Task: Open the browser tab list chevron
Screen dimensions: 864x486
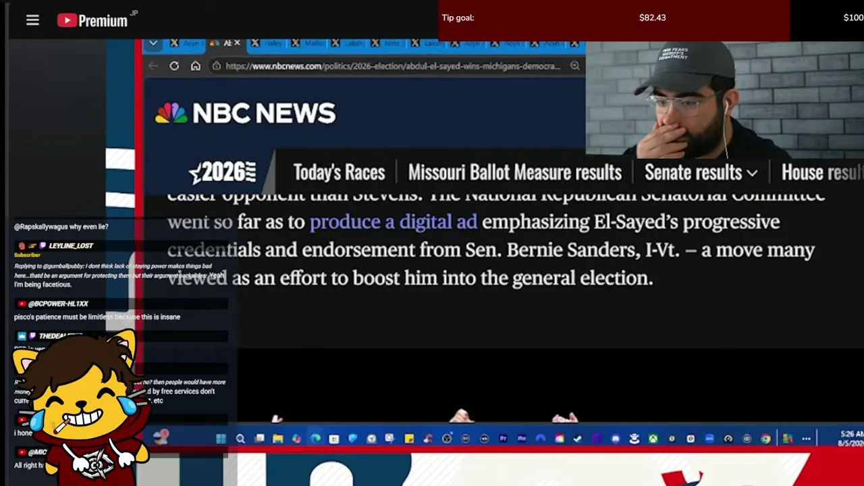Action: click(x=153, y=43)
